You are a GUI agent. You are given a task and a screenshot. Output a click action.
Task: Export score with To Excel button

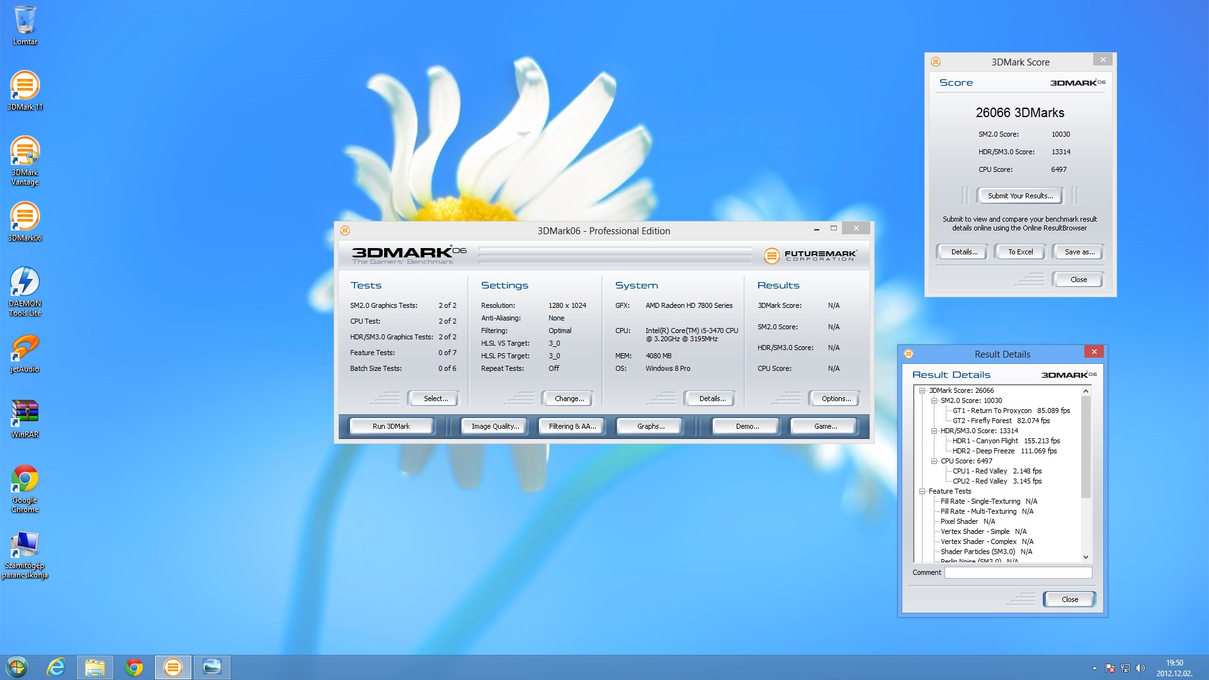pyautogui.click(x=1020, y=252)
